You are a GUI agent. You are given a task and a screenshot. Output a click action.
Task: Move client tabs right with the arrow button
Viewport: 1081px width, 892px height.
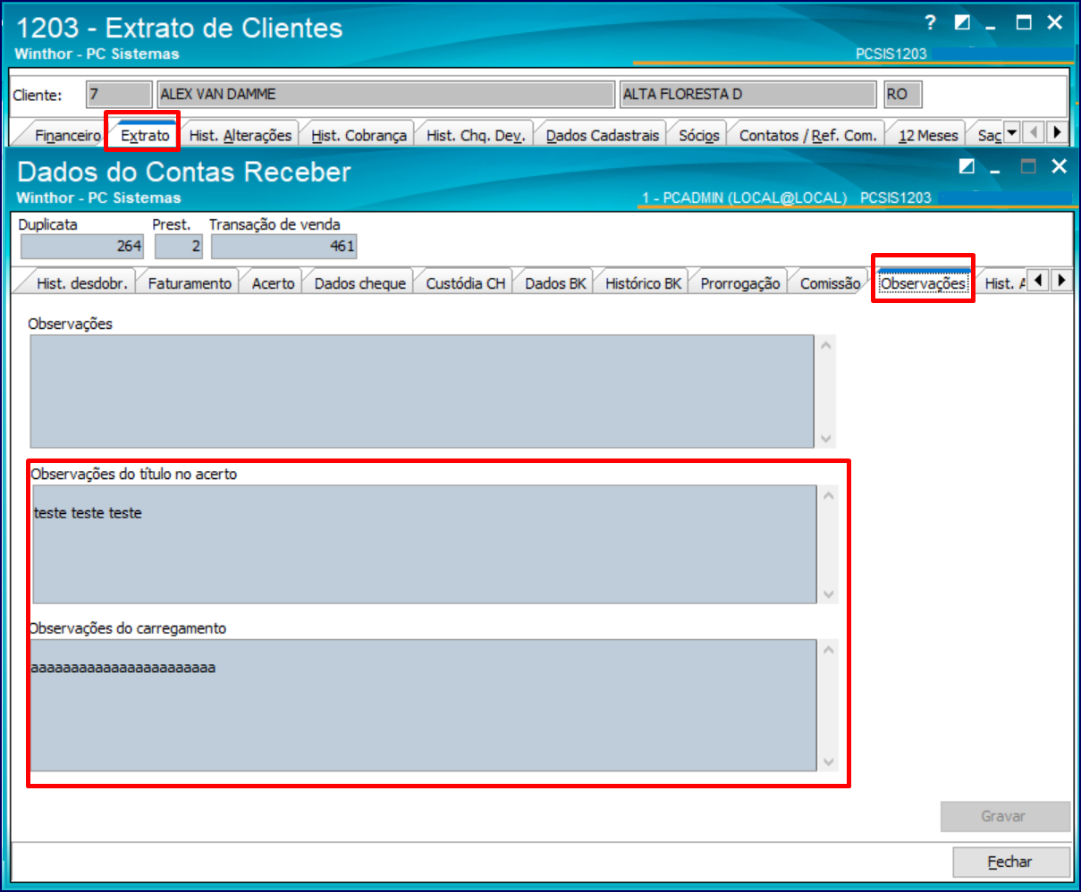coord(1057,133)
